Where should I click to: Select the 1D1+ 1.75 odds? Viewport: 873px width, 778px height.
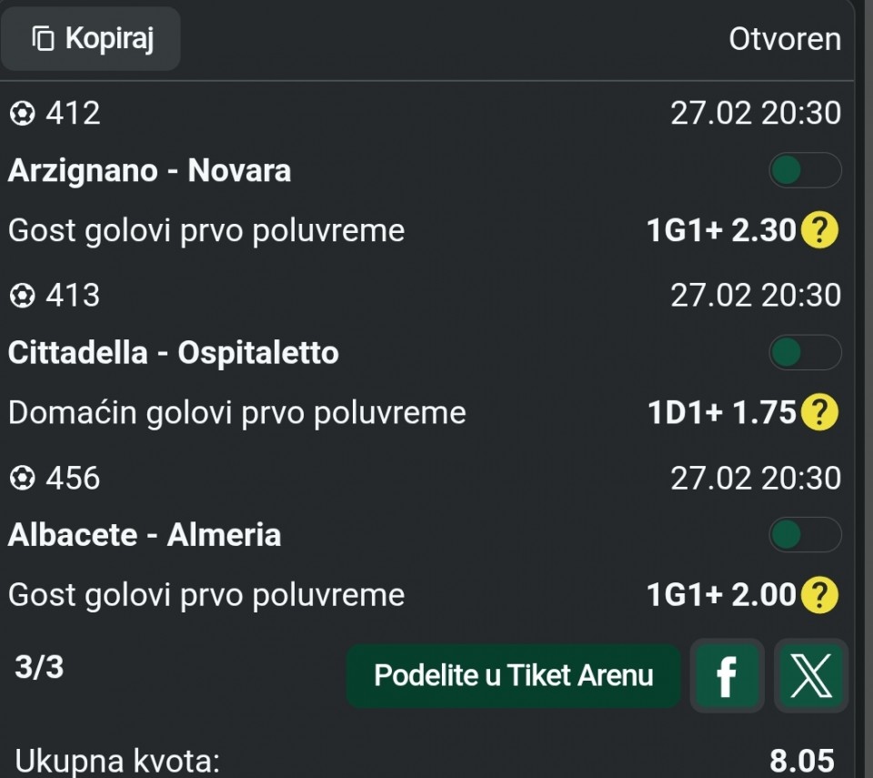pos(720,413)
